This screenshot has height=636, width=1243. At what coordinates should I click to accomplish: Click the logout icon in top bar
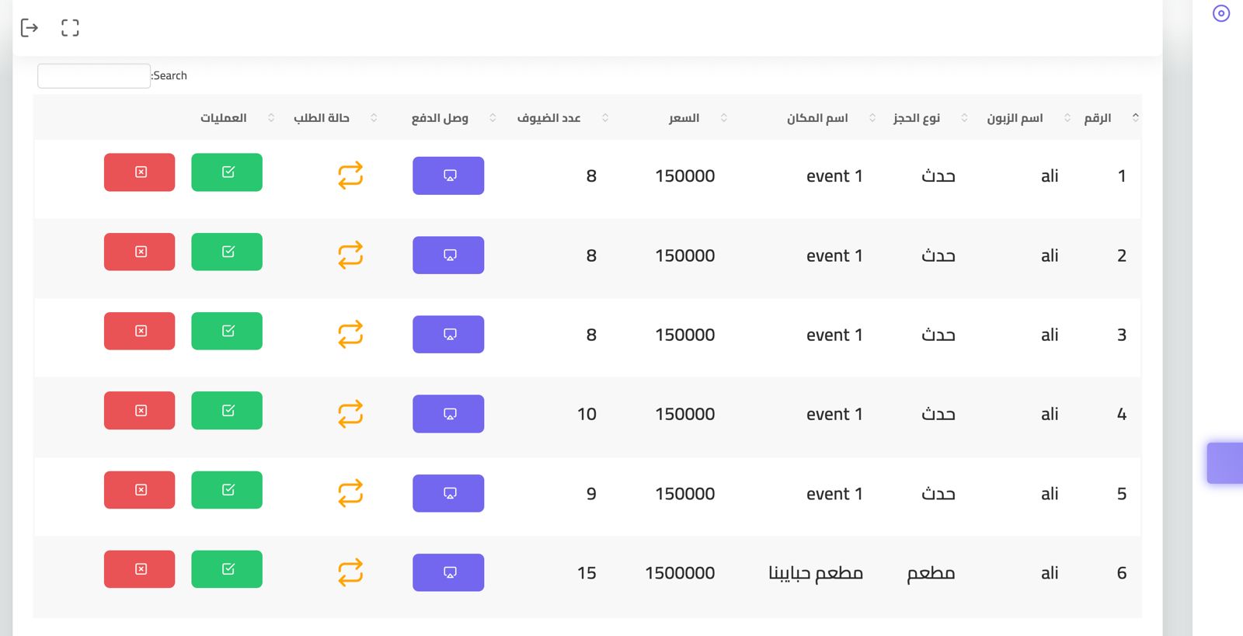click(x=30, y=28)
